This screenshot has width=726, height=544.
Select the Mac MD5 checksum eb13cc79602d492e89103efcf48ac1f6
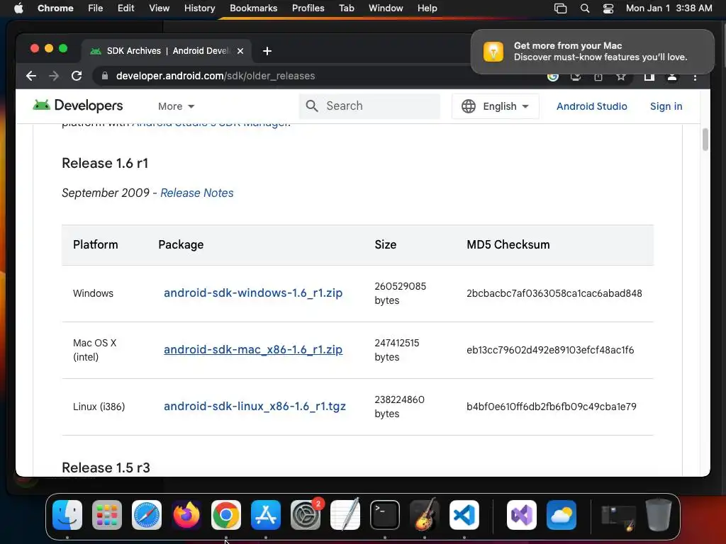550,350
